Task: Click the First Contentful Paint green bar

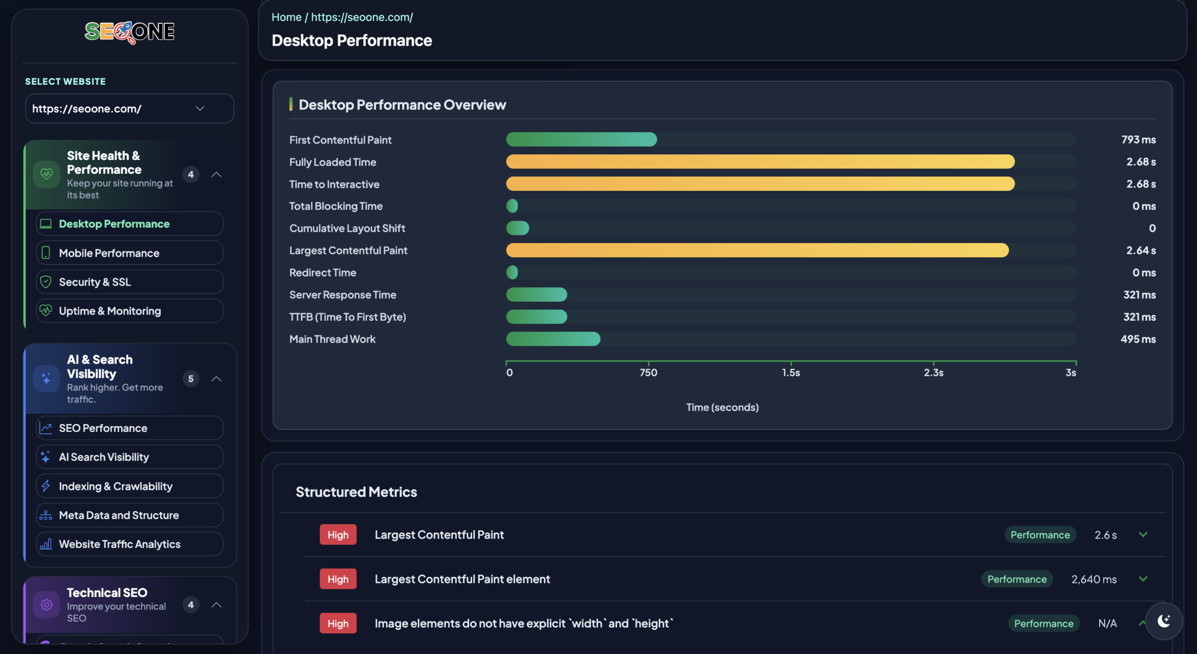Action: click(x=581, y=139)
